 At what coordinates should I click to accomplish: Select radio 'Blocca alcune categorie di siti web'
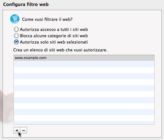click(x=16, y=36)
